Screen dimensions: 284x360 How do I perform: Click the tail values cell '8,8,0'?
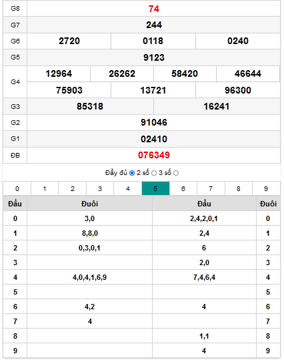89,233
